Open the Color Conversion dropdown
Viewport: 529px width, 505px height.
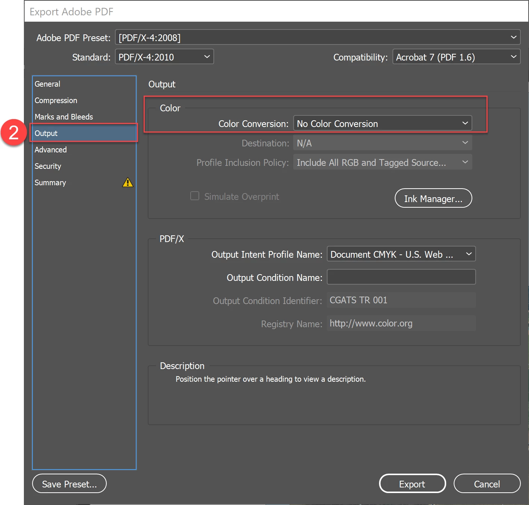382,123
